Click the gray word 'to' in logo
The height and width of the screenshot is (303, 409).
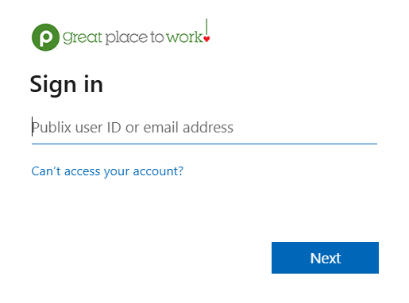tap(157, 37)
